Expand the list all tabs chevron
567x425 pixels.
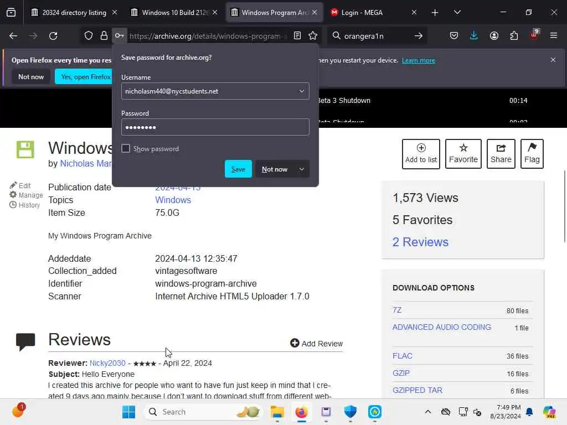457,13
